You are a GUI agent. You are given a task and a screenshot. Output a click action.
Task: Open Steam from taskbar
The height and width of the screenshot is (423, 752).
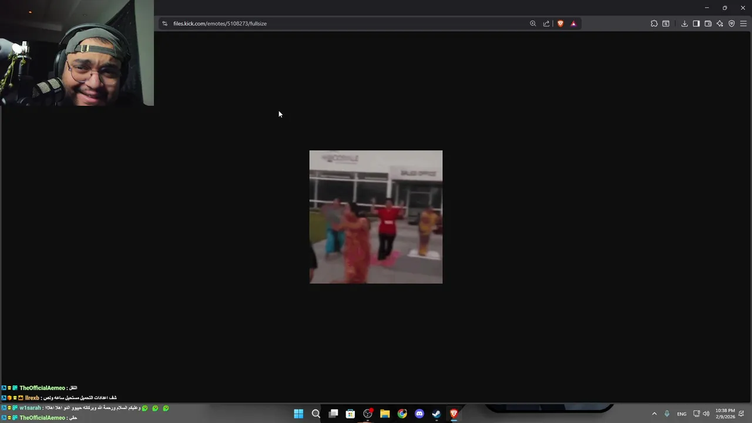(x=437, y=414)
